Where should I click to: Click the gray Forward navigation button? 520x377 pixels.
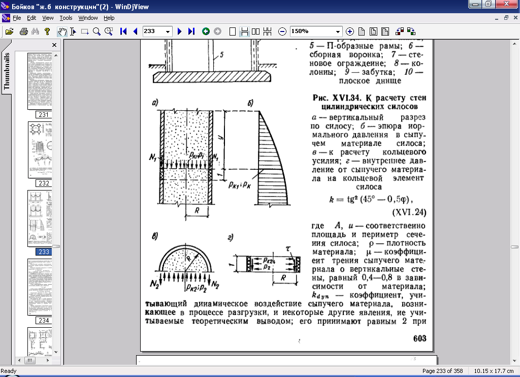click(217, 32)
